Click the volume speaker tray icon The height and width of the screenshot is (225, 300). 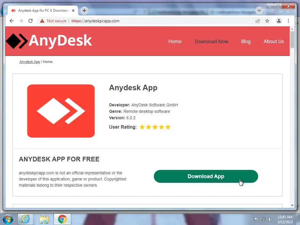270,219
